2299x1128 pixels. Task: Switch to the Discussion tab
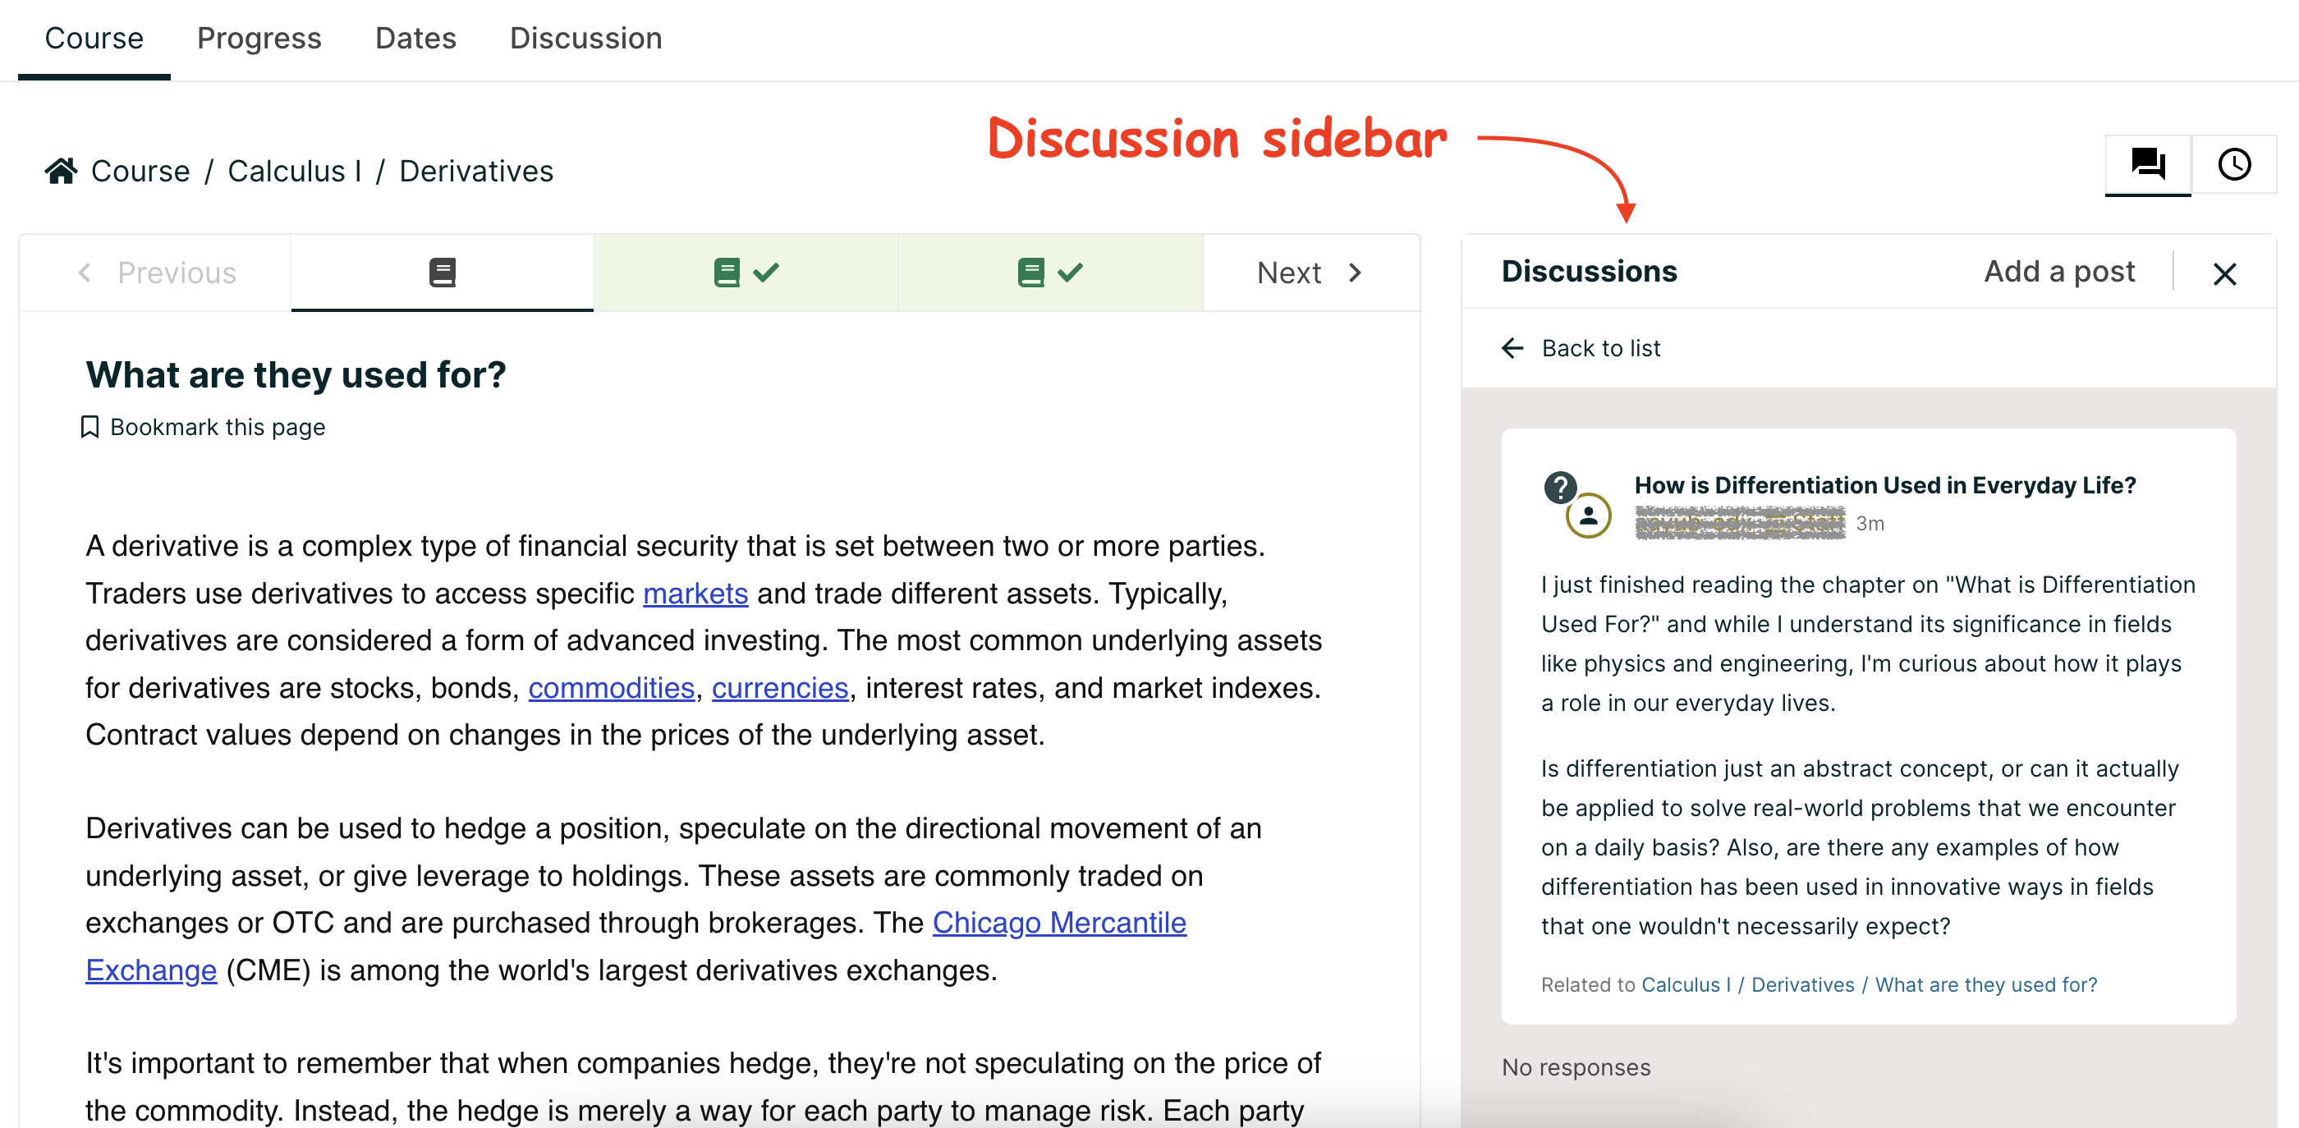coord(585,39)
